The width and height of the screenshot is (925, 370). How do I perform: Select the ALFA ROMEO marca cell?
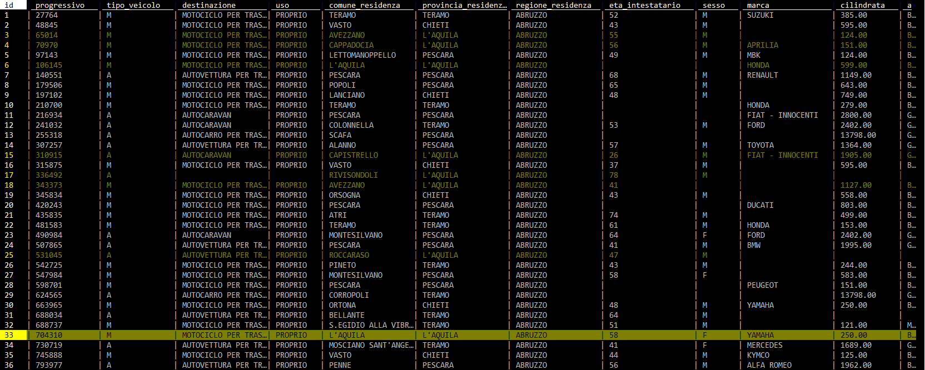pos(769,365)
